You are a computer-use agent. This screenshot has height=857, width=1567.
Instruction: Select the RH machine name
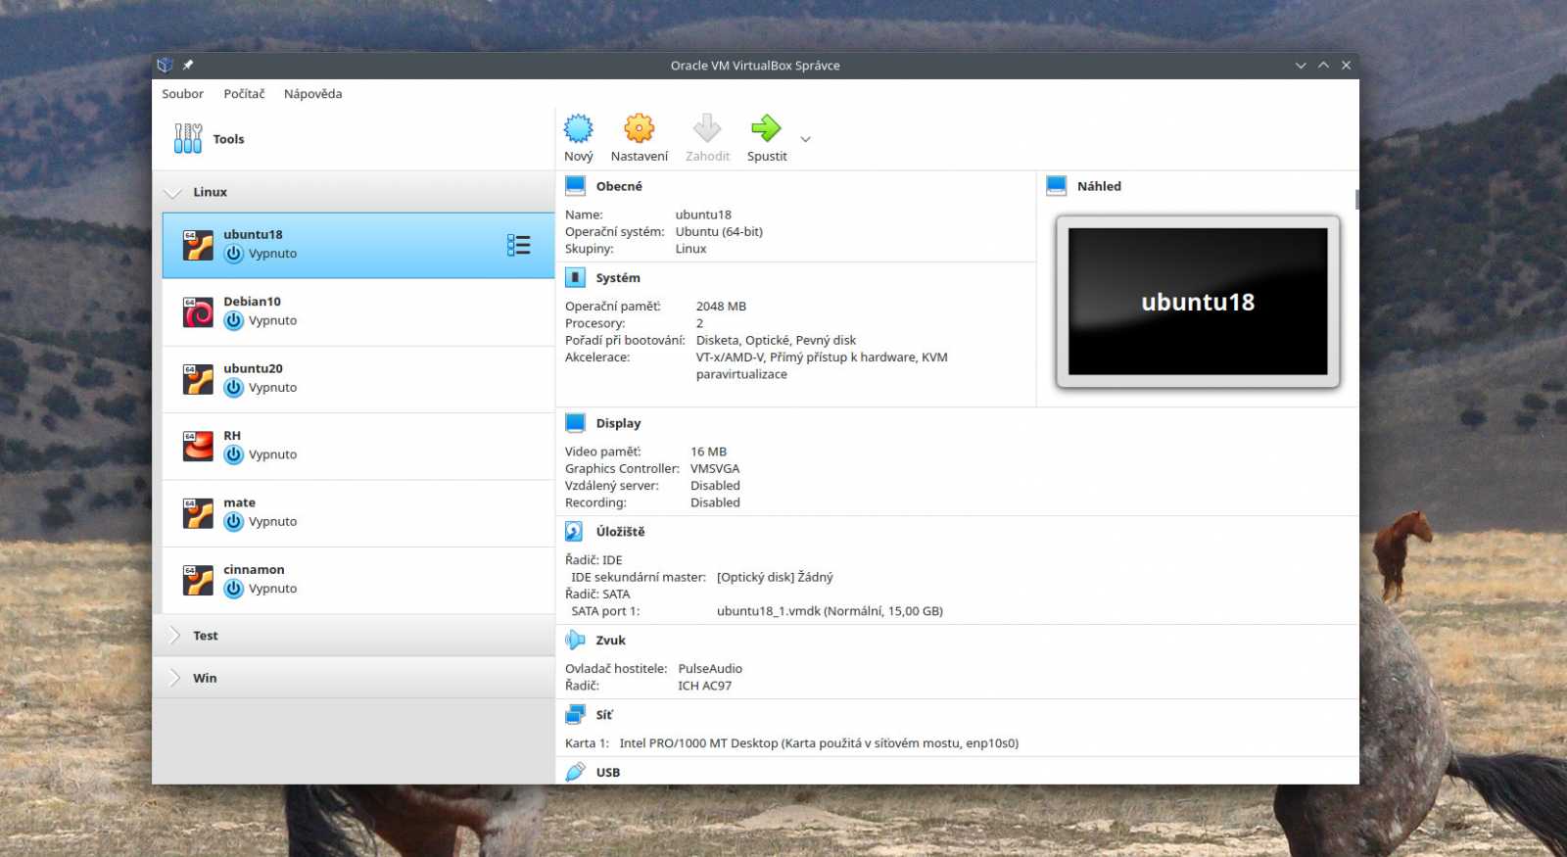pos(232,436)
